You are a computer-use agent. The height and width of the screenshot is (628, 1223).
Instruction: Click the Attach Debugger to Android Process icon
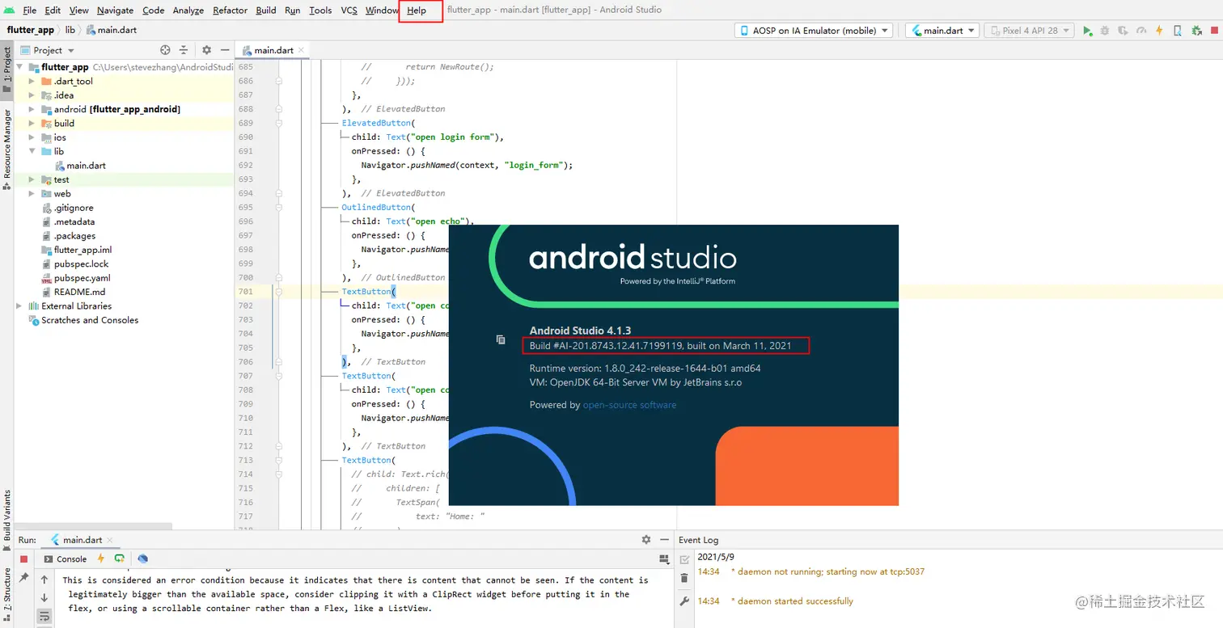click(1195, 31)
